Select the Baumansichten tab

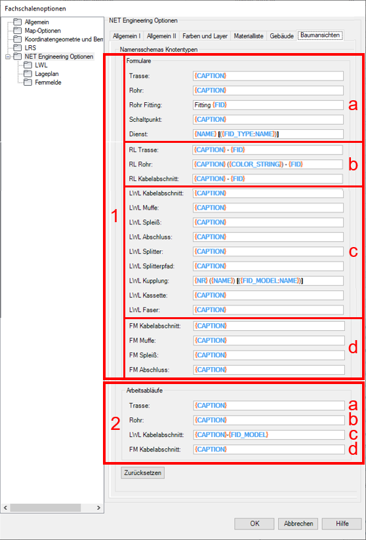[320, 35]
